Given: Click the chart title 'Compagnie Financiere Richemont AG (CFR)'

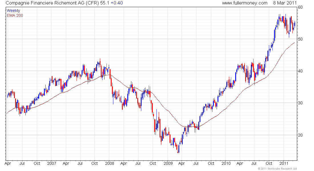Looking at the screenshot, I should coord(52,3).
